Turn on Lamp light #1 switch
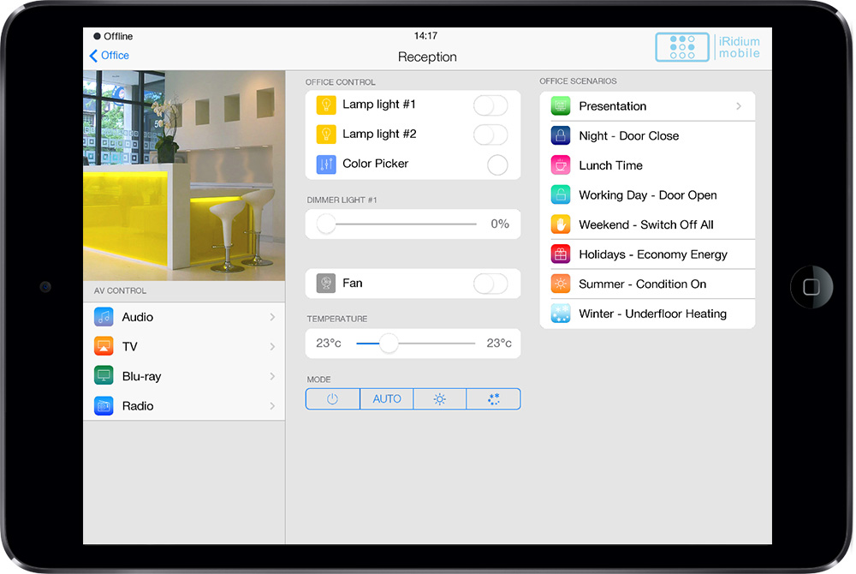856x574 pixels. tap(490, 105)
